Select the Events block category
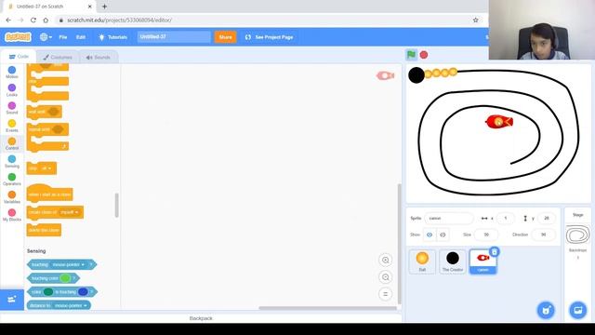The width and height of the screenshot is (595, 335). pos(12,126)
